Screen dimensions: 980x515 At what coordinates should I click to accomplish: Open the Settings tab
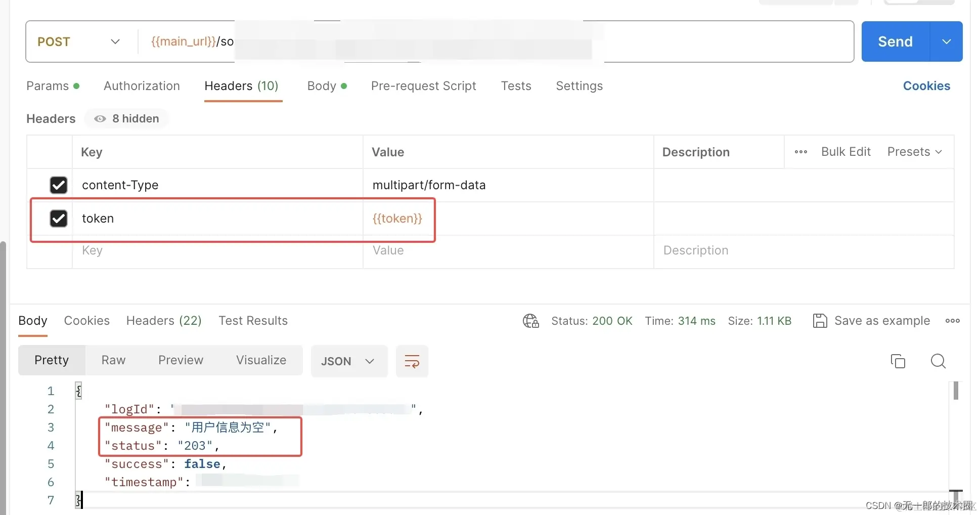(579, 86)
